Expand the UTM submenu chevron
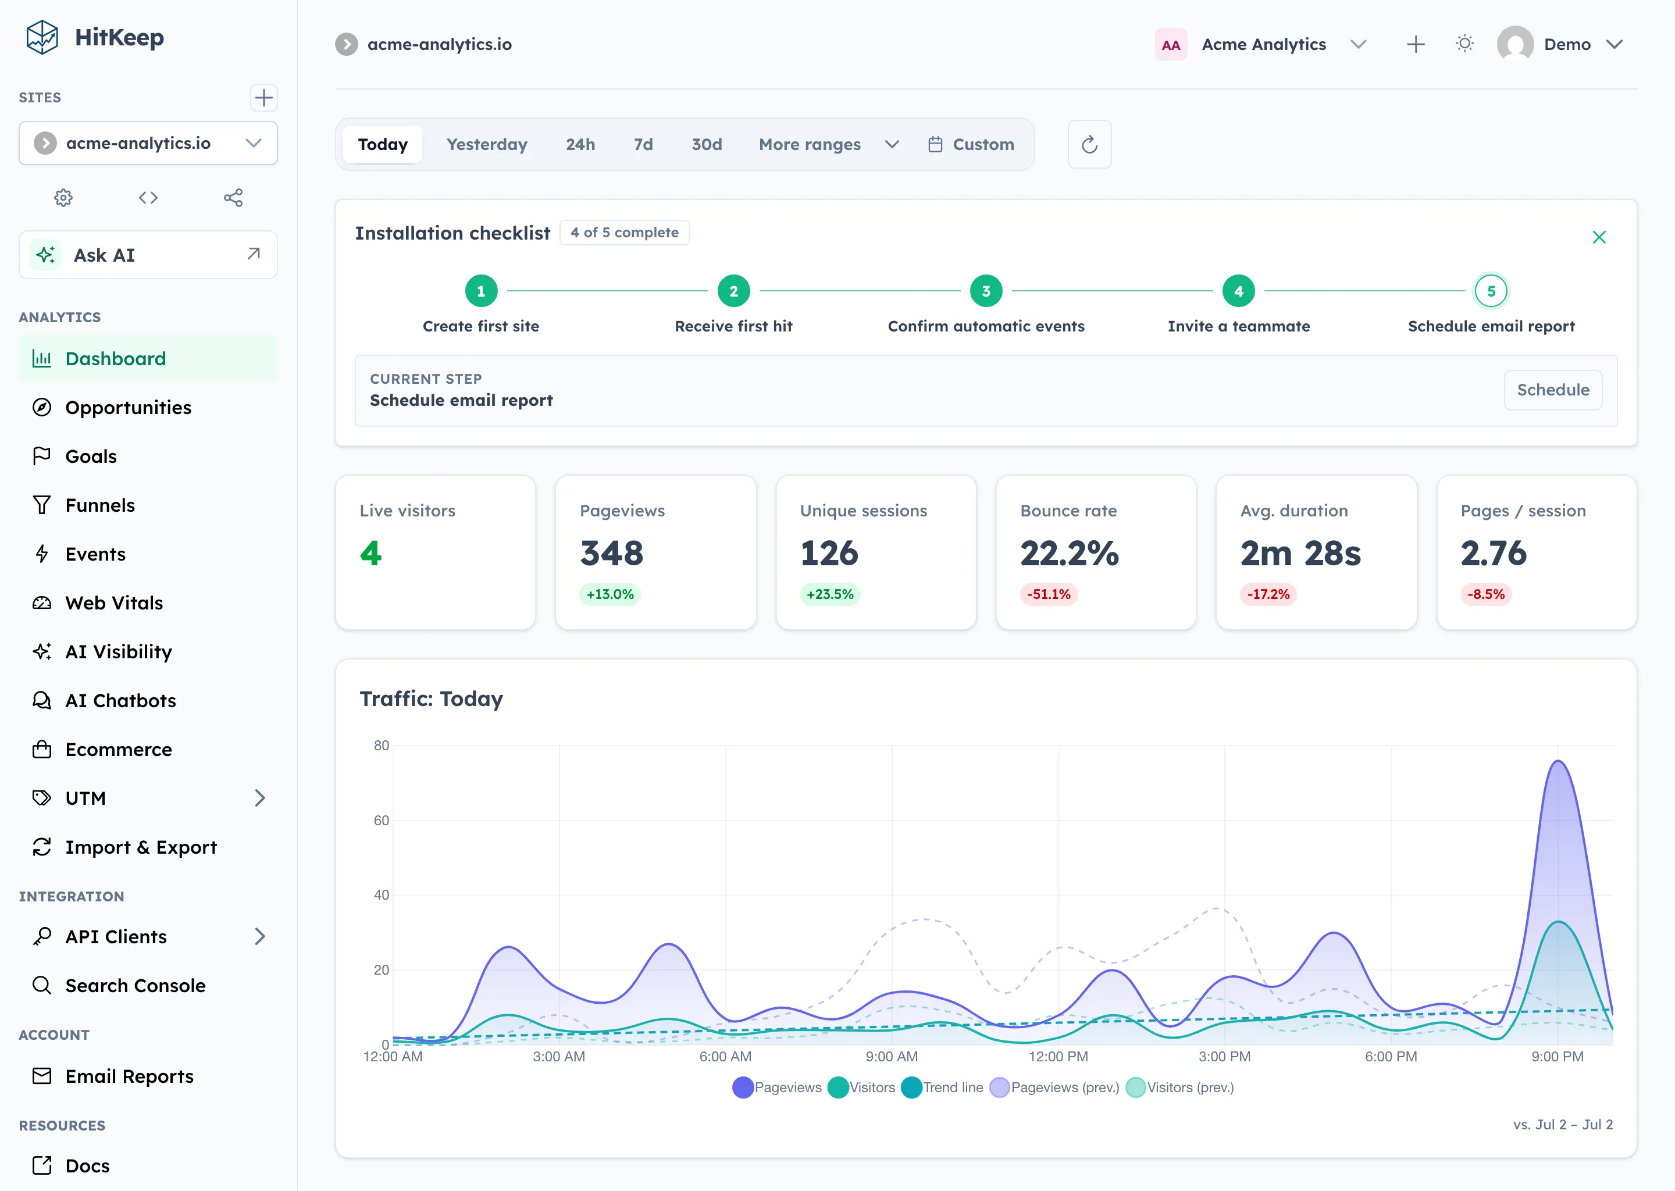 click(259, 798)
